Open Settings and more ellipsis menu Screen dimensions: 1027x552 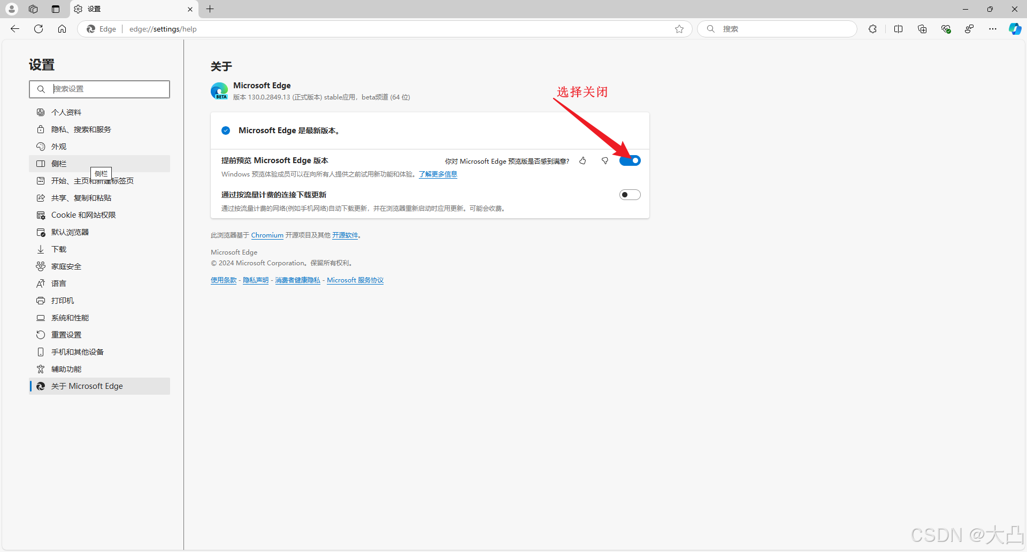[x=993, y=29]
